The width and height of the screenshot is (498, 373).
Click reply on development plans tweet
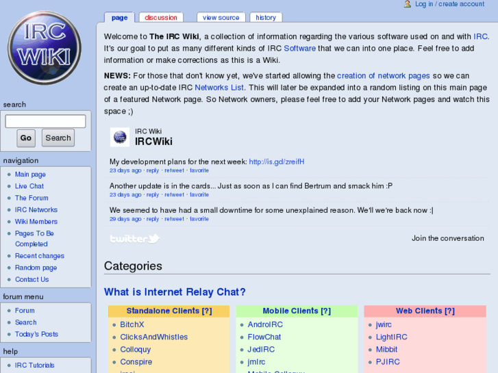tap(153, 170)
